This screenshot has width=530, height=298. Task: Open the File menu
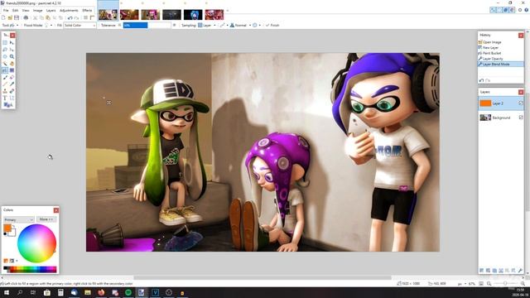[x=6, y=11]
